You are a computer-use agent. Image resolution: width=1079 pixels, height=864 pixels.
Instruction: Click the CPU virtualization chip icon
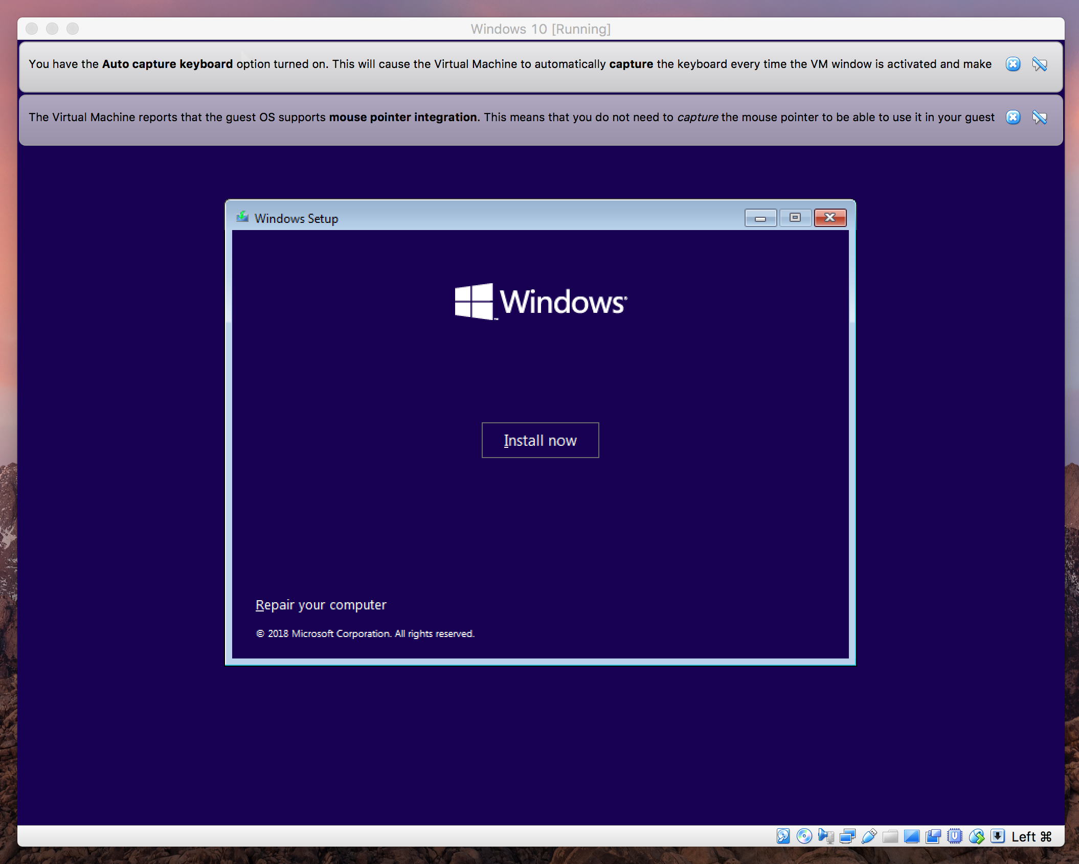pyautogui.click(x=955, y=836)
